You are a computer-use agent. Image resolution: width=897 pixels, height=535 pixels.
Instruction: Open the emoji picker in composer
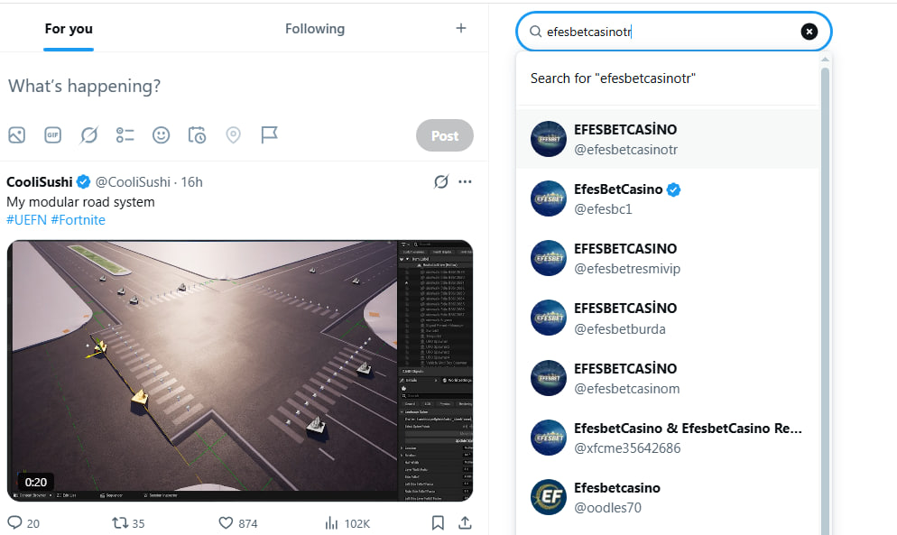click(x=161, y=135)
